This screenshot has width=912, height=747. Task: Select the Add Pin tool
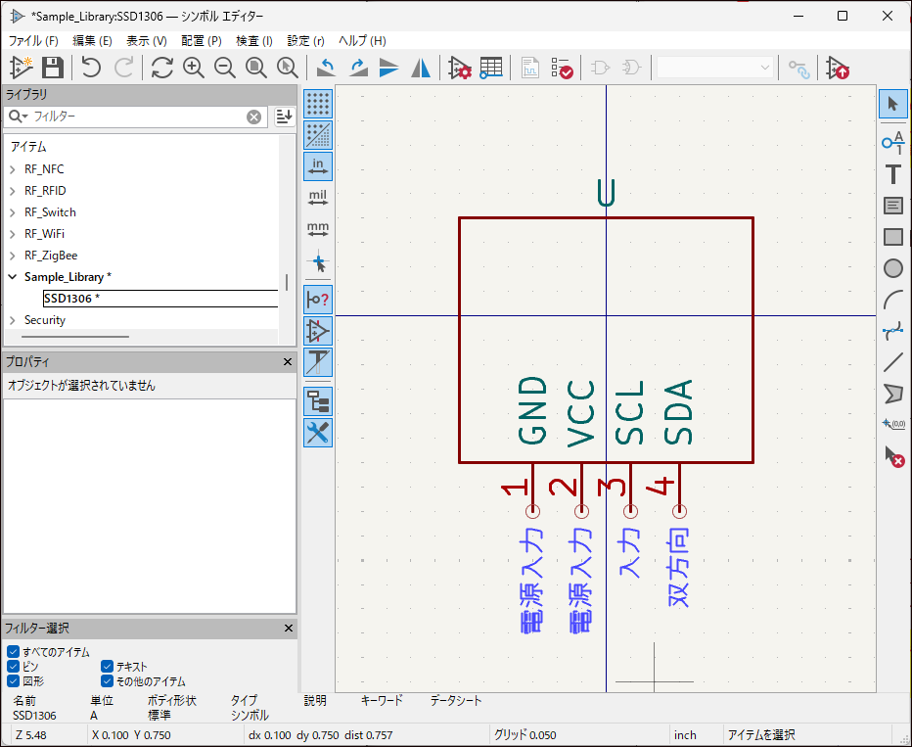tap(892, 142)
